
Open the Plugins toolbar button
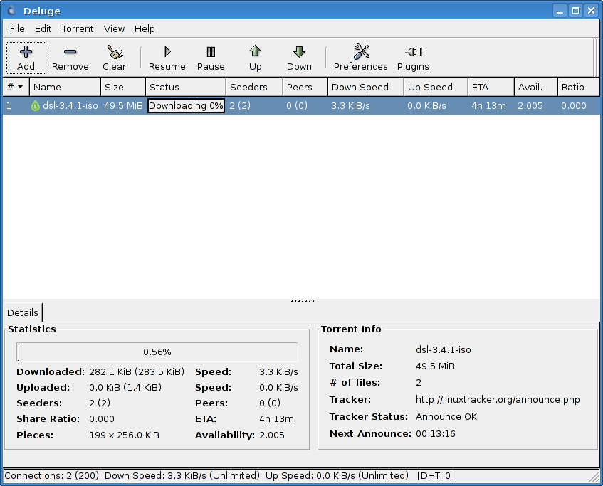point(413,52)
